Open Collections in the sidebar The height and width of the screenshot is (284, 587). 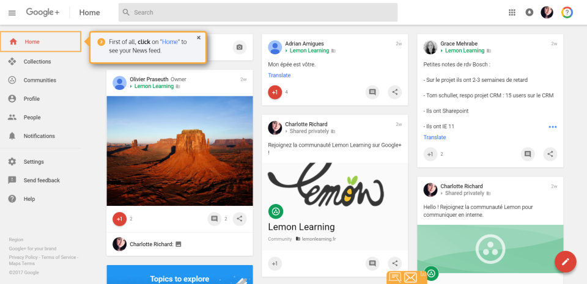pyautogui.click(x=37, y=62)
